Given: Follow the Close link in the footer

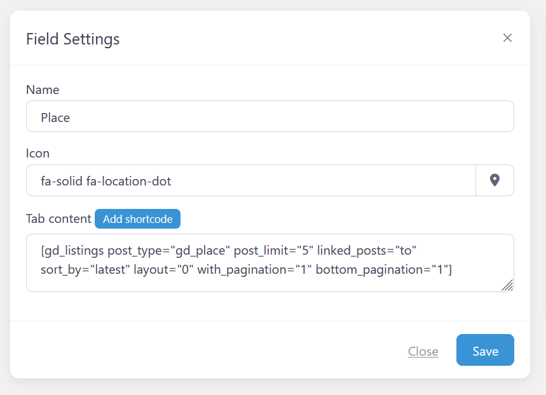Looking at the screenshot, I should (423, 351).
